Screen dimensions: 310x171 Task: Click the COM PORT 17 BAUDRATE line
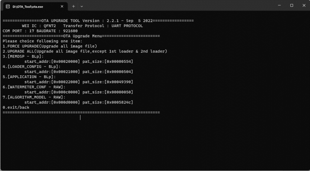coord(40,31)
